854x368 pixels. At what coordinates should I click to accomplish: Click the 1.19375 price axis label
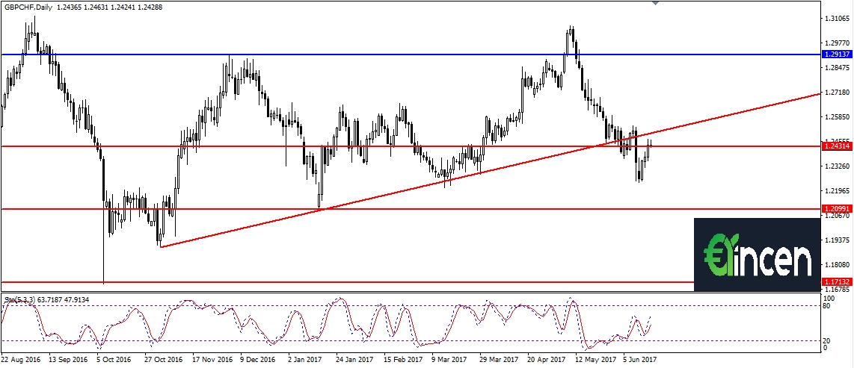tap(838, 240)
